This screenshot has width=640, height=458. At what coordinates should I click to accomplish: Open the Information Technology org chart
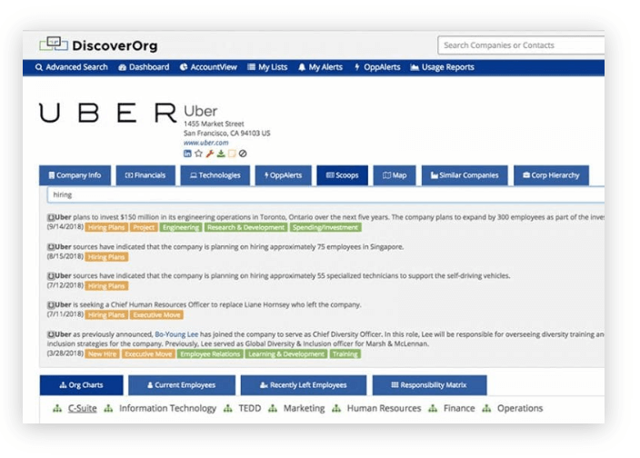[x=168, y=408]
